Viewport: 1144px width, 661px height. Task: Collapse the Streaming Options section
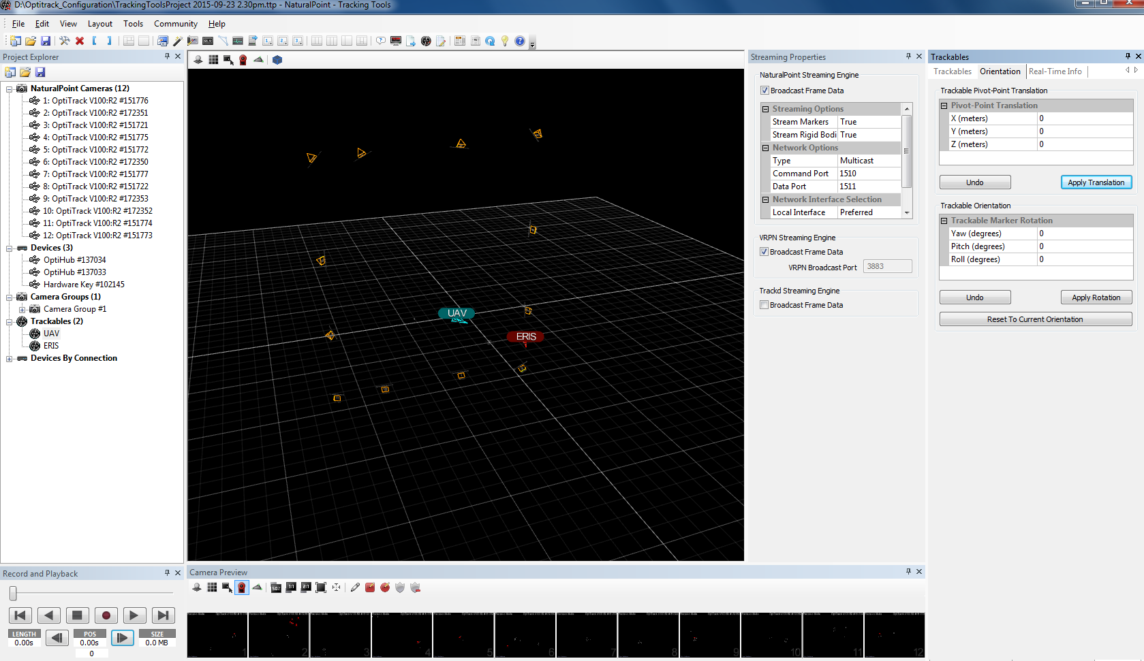pos(765,109)
